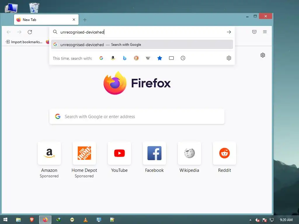Click Firefox icon in taskbar

[45, 220]
